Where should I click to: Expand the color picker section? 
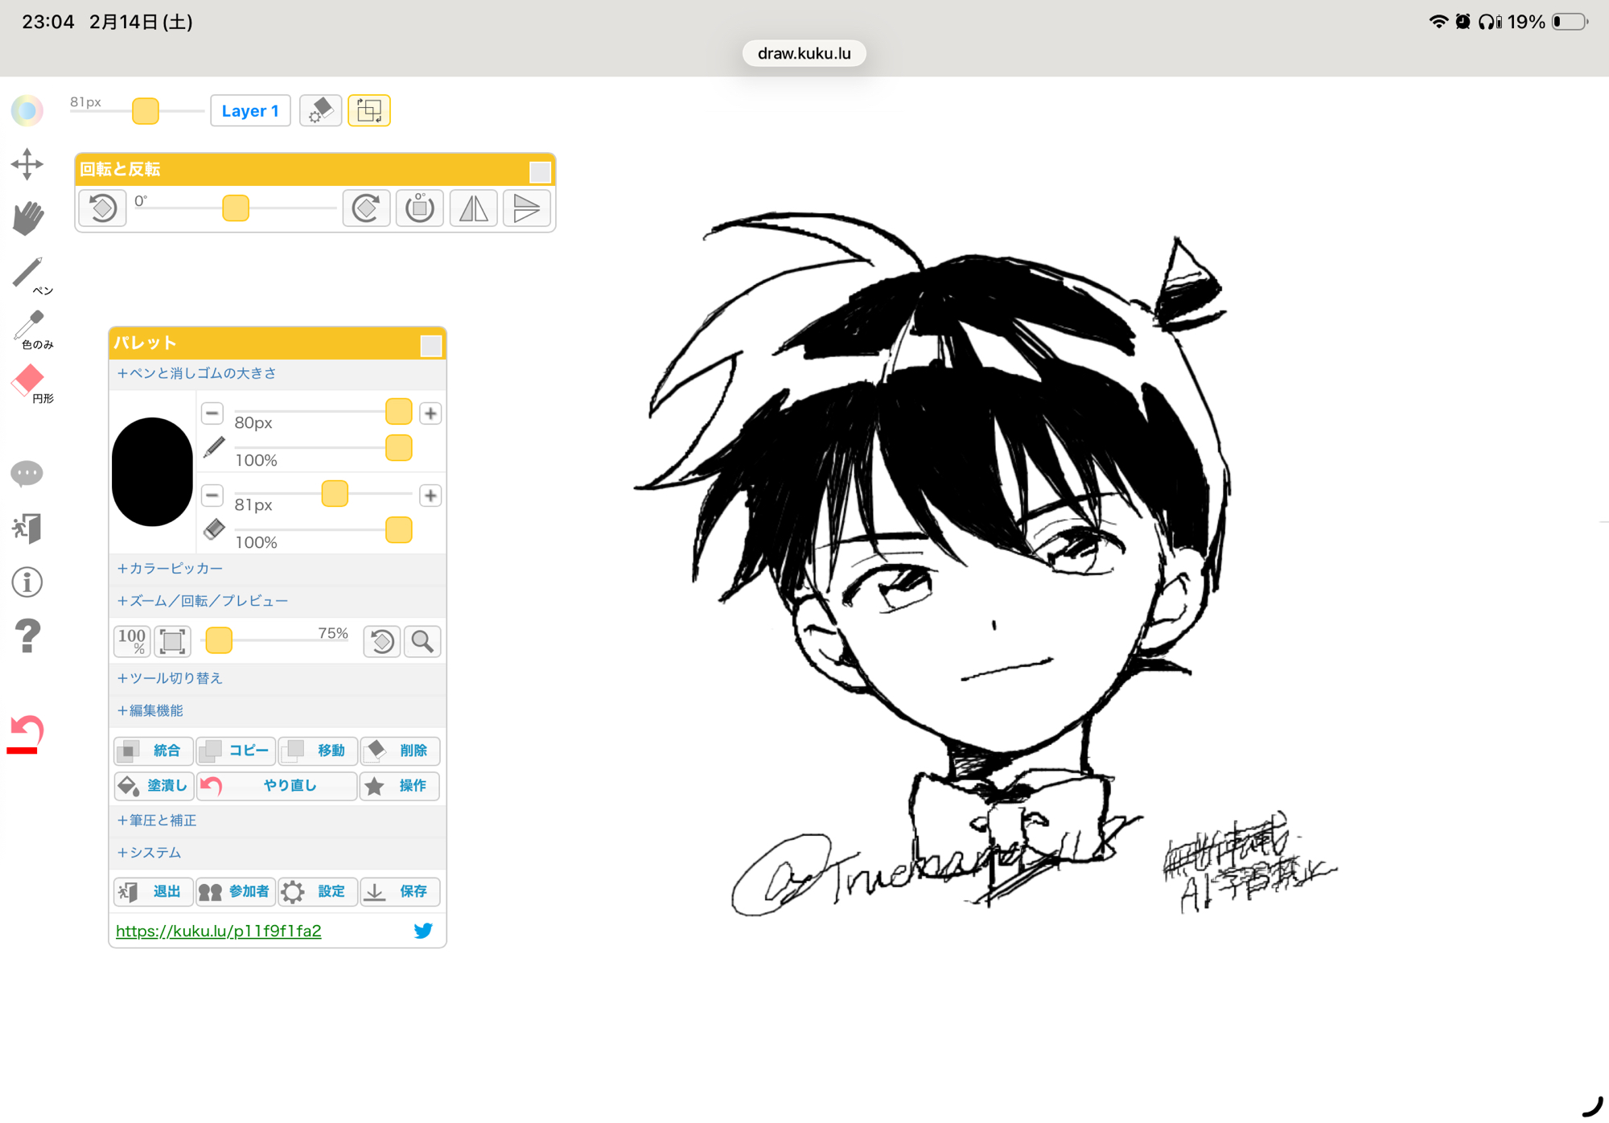coord(170,569)
